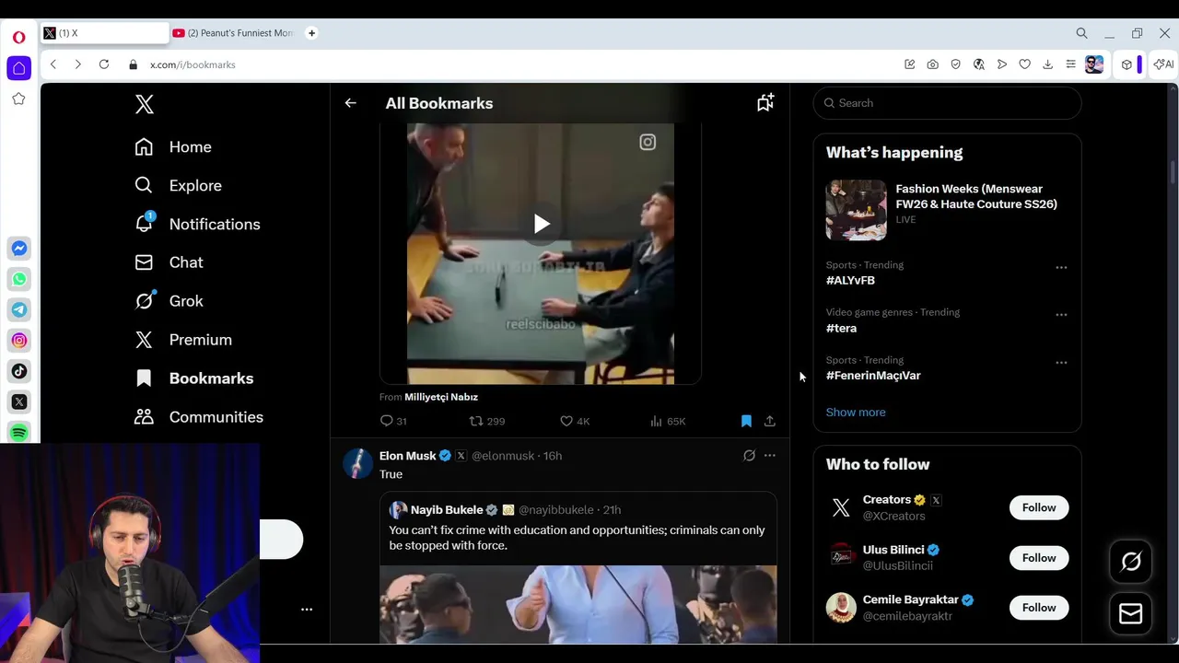Open a new browser tab
The height and width of the screenshot is (663, 1179).
311,33
